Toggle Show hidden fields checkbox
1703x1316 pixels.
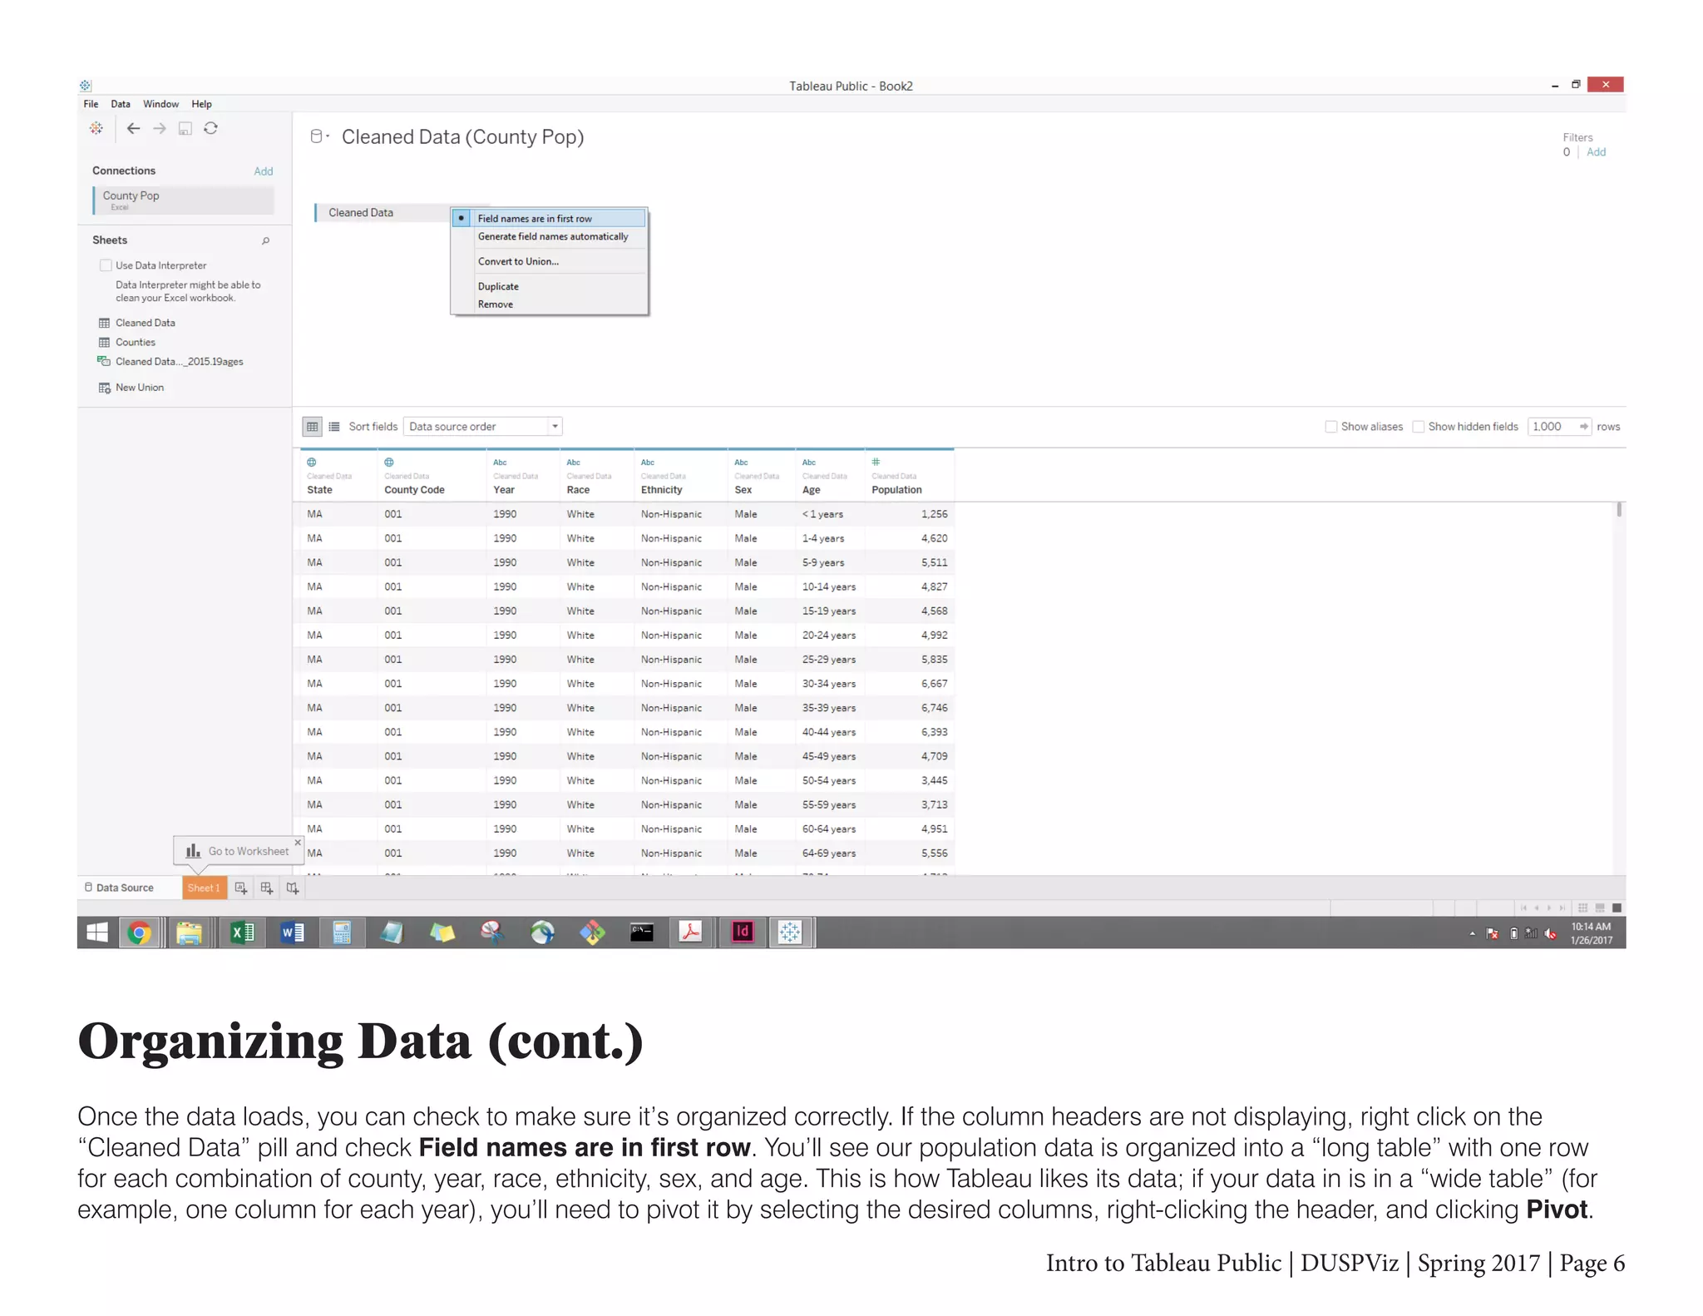pyautogui.click(x=1419, y=427)
